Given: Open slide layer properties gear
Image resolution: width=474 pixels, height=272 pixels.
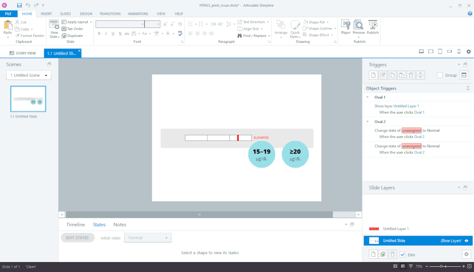Looking at the screenshot, I should click(466, 254).
